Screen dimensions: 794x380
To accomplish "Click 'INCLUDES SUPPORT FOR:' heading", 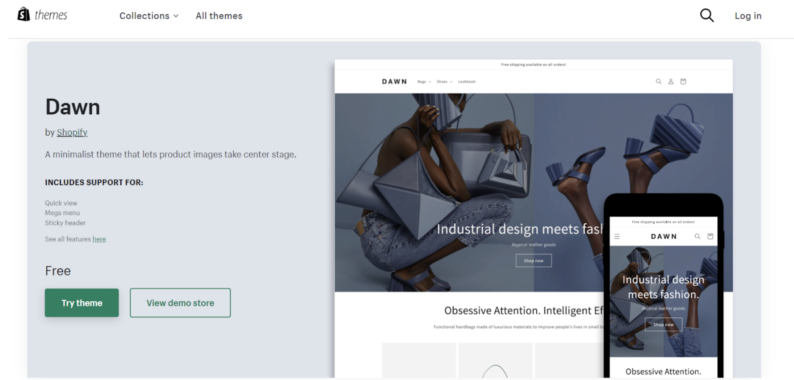I will [94, 182].
